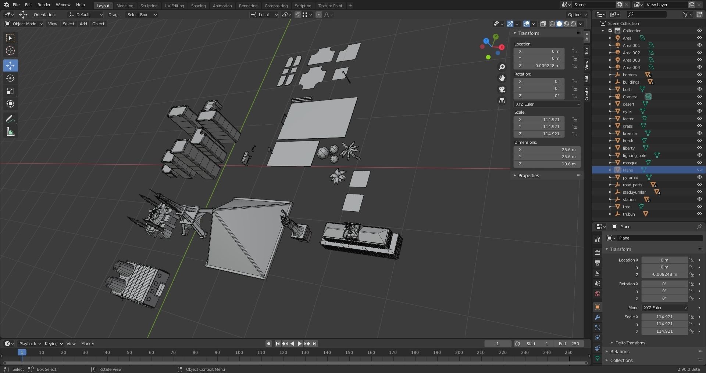This screenshot has height=373, width=706.
Task: Open Physics properties tab icon
Action: click(x=598, y=338)
